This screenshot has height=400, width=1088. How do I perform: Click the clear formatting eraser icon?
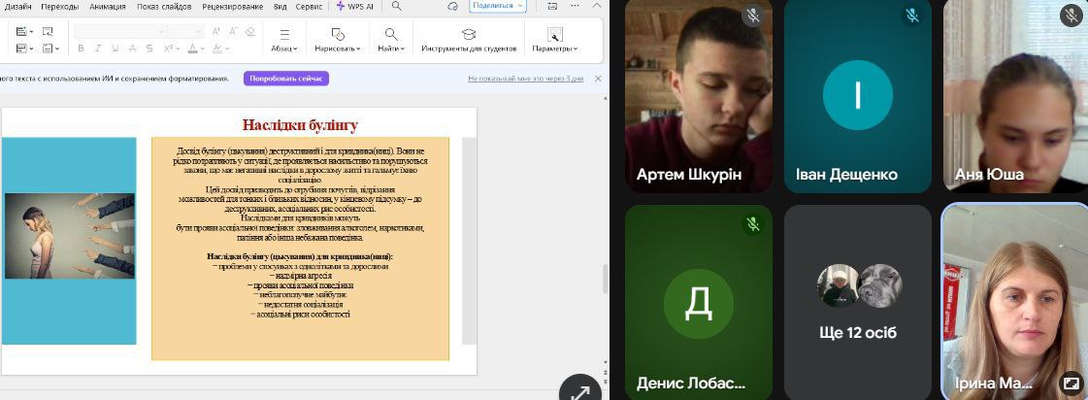[x=249, y=31]
